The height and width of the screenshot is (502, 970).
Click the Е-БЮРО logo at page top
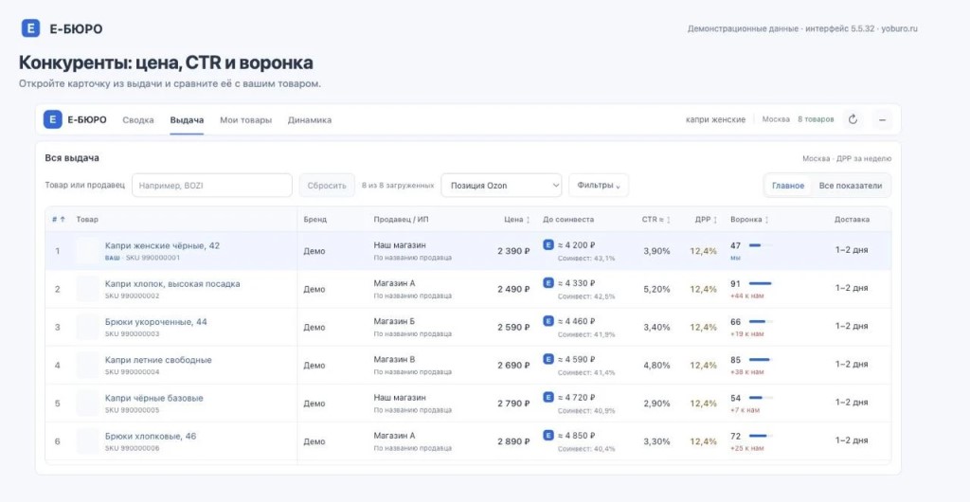62,28
